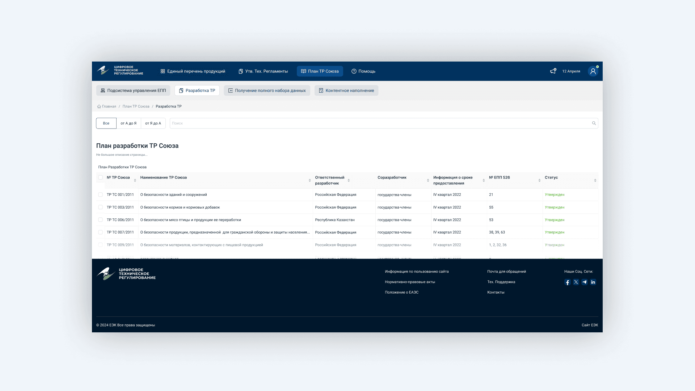The height and width of the screenshot is (391, 695).
Task: Check the ТР ТС 001/2011 row checkbox
Action: point(100,195)
